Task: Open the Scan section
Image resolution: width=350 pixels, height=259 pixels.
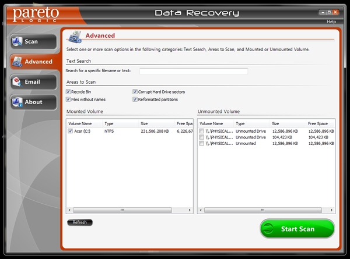Action: 33,42
